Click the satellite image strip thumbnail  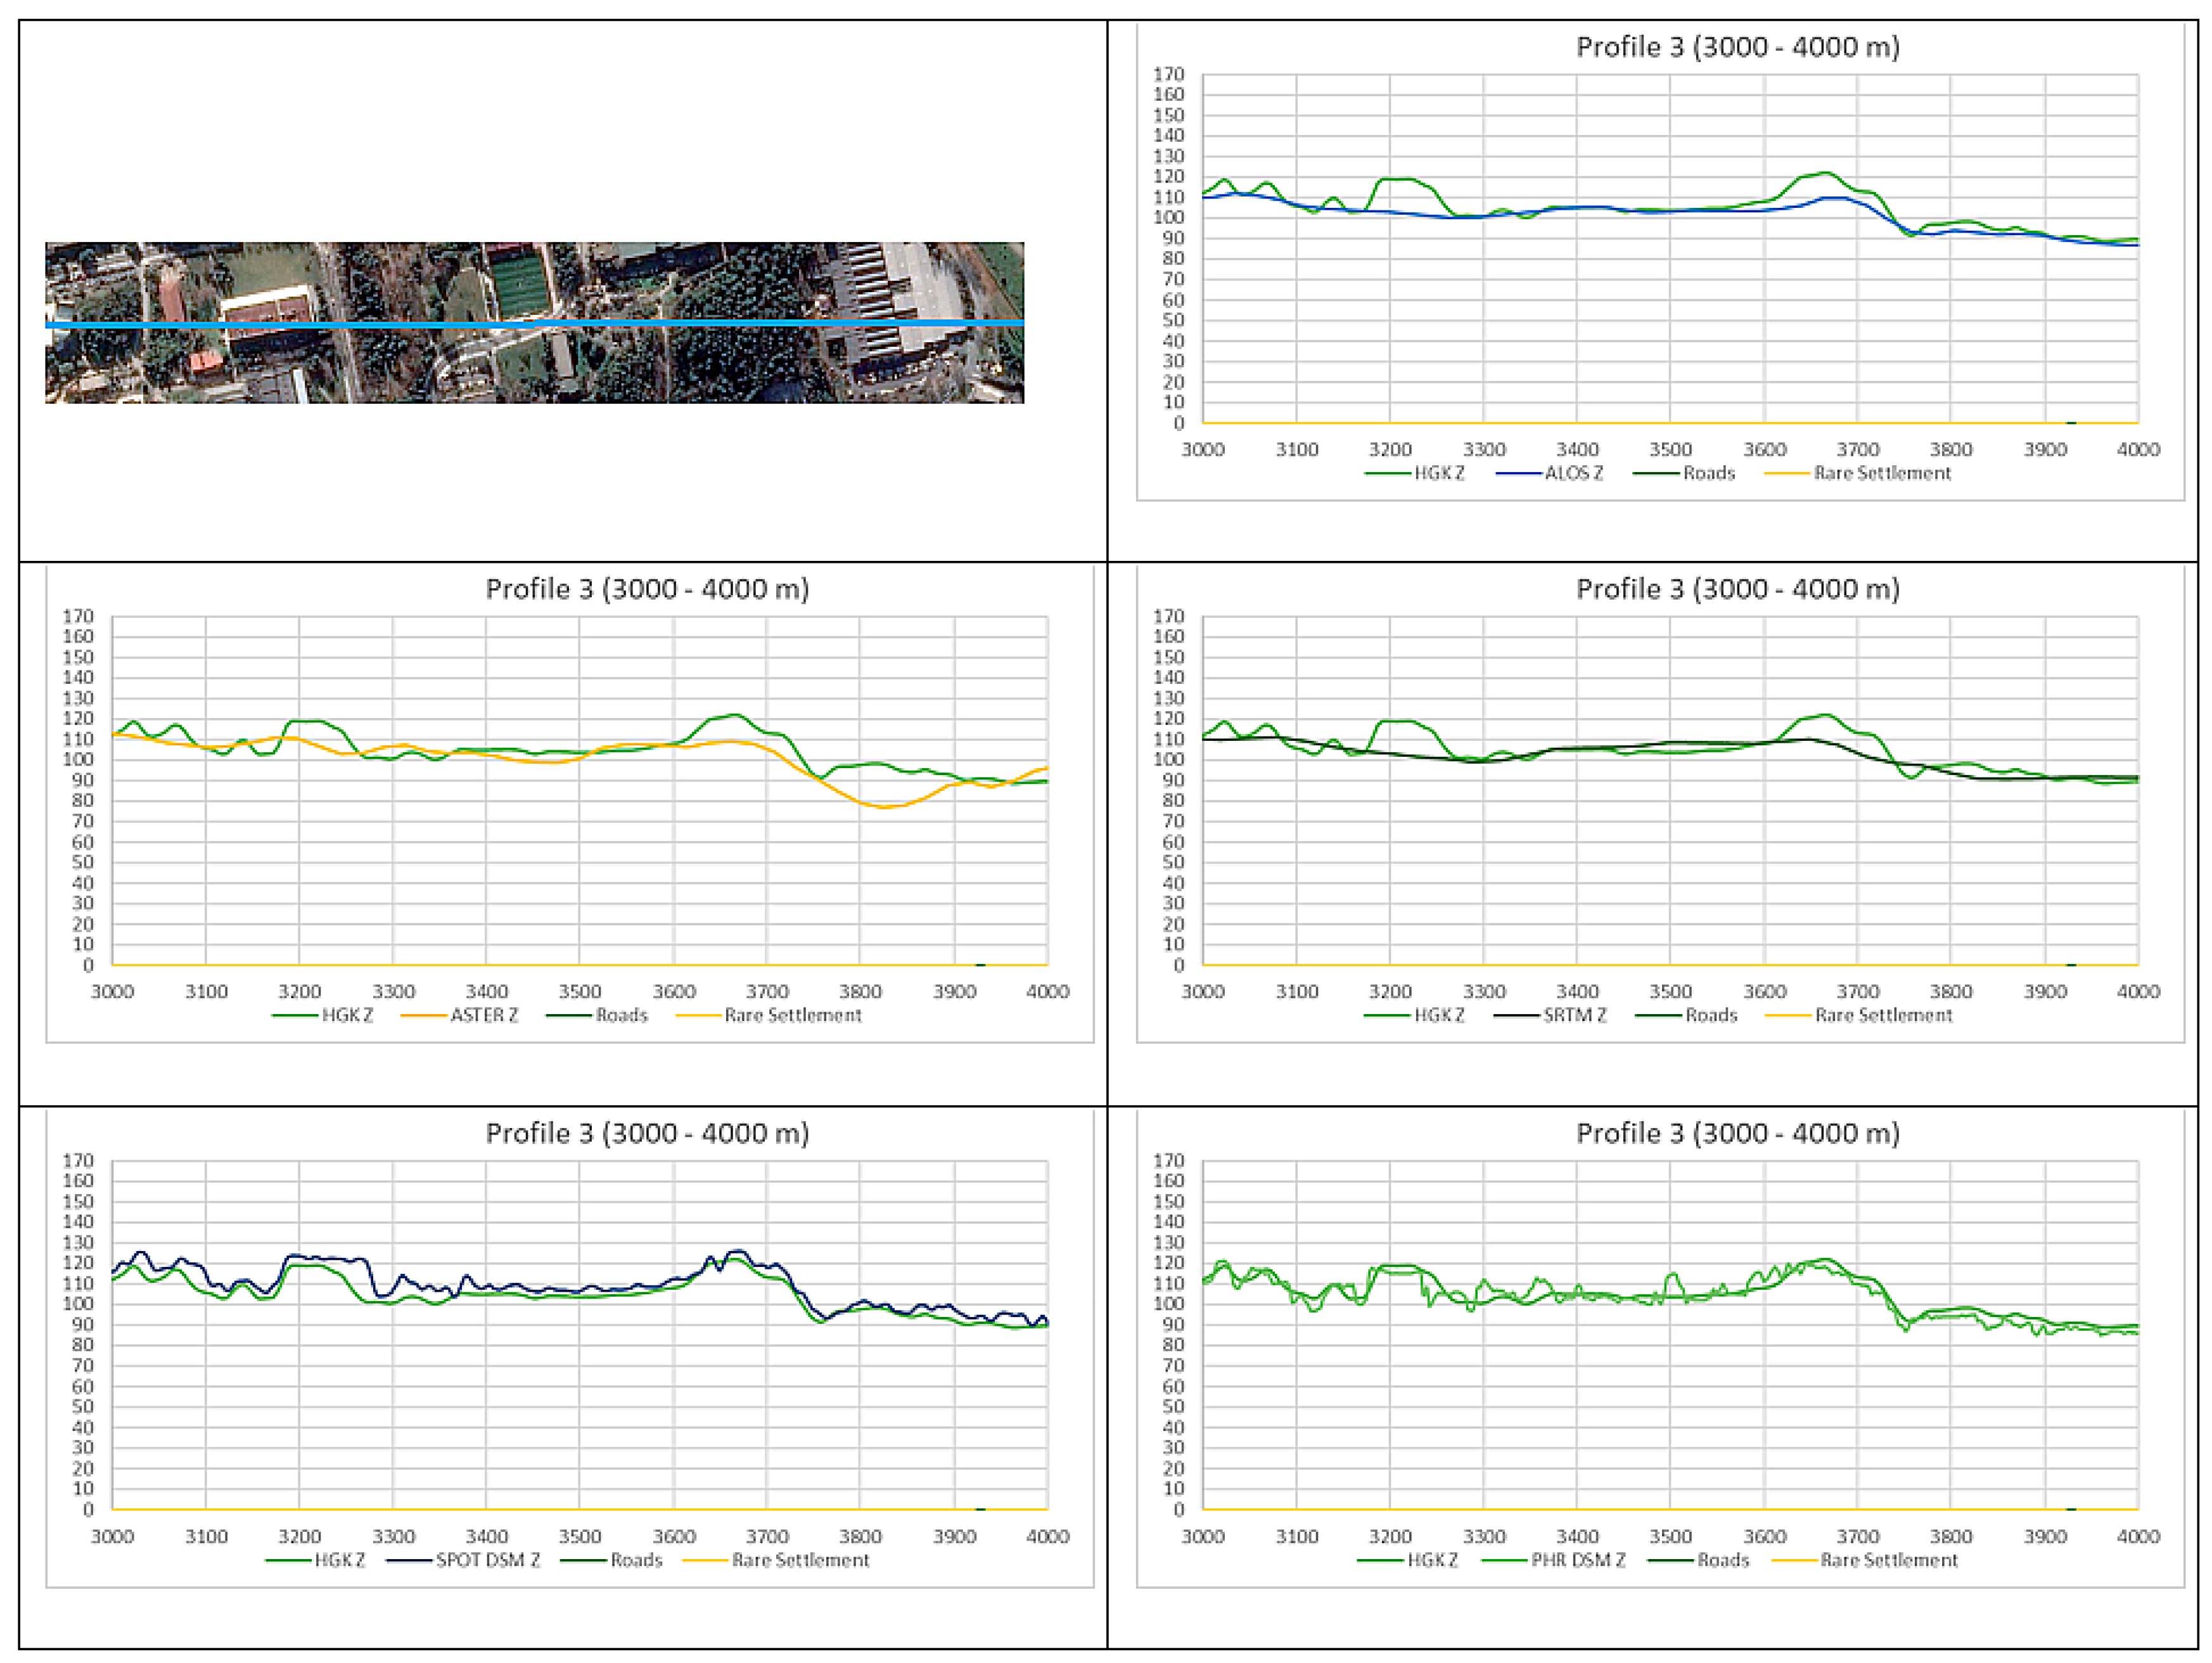point(534,365)
